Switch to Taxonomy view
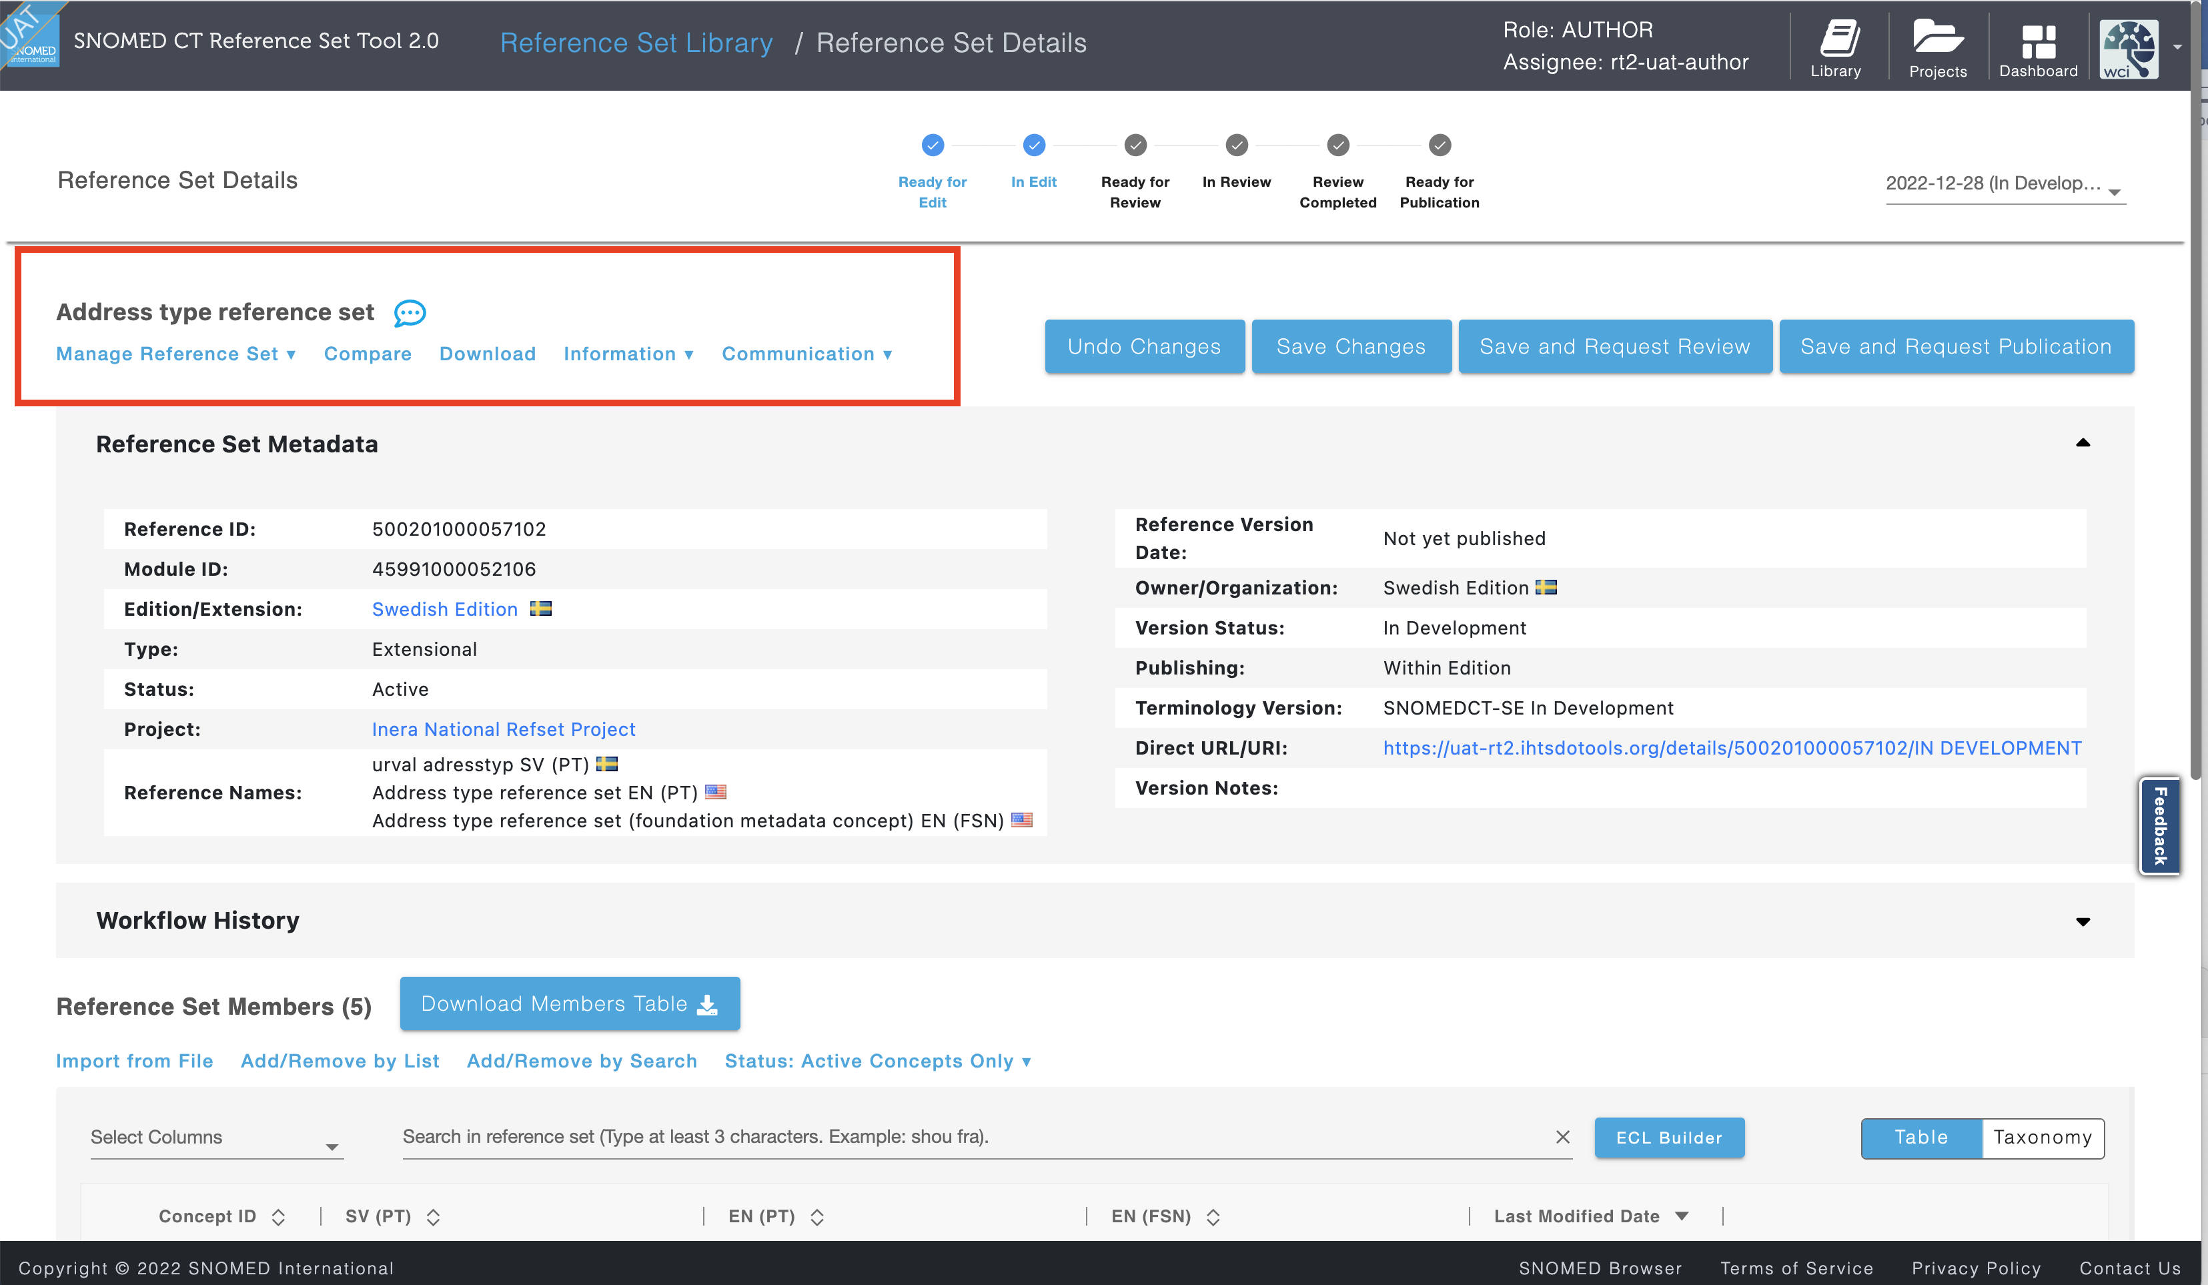Image resolution: width=2208 pixels, height=1285 pixels. pos(2043,1138)
